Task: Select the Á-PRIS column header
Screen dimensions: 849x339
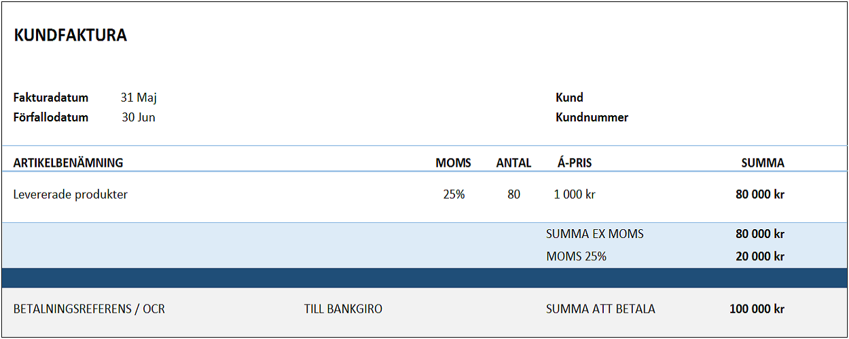Action: coord(574,163)
